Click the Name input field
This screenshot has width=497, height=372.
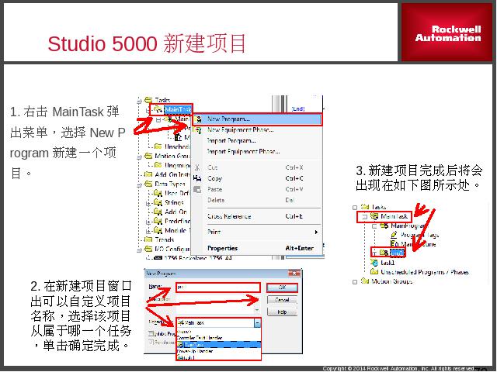[218, 288]
